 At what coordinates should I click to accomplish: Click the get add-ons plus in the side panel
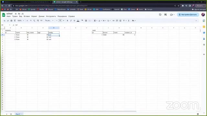tap(204, 54)
